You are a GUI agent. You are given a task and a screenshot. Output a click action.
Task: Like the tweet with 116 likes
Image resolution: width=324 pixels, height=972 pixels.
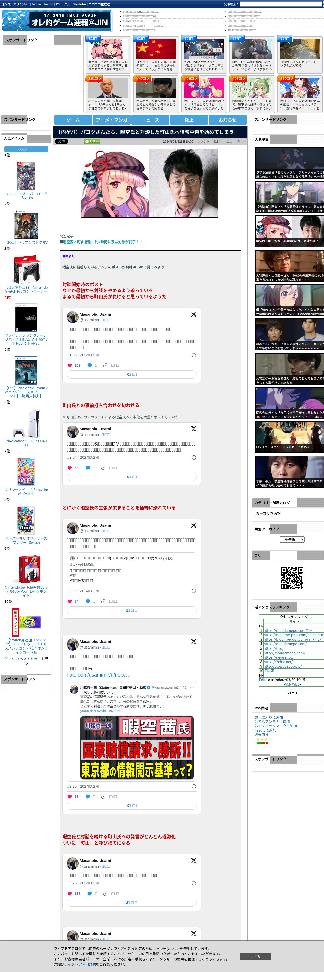69,894
